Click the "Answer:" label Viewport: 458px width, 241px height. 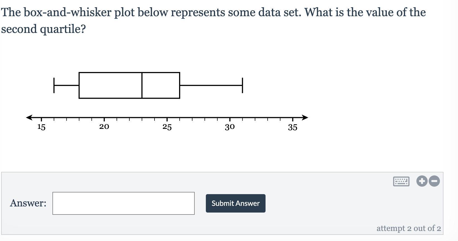tap(28, 203)
